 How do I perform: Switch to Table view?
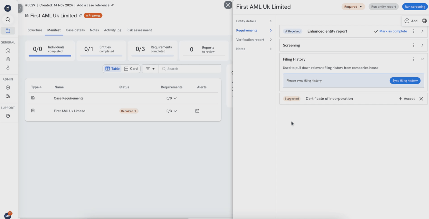(112, 69)
